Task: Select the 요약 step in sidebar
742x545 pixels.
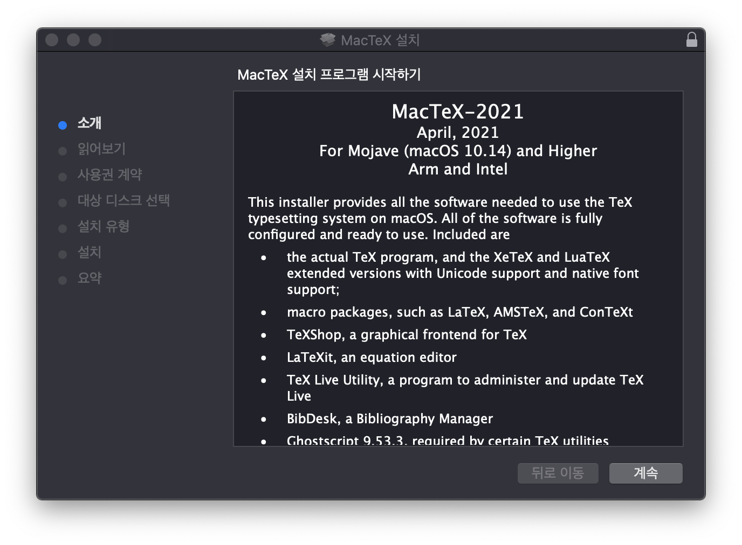Action: click(90, 278)
